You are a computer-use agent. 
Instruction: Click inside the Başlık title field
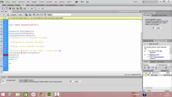click(x=62, y=15)
